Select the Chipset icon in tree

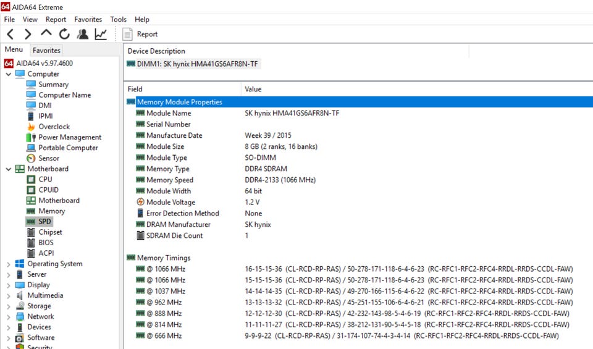[x=31, y=232]
